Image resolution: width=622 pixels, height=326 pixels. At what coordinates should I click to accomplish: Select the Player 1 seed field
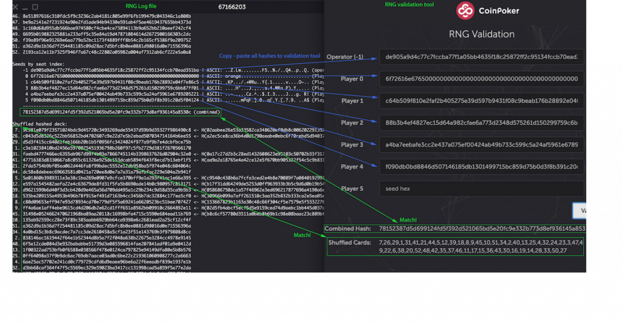pyautogui.click(x=482, y=101)
